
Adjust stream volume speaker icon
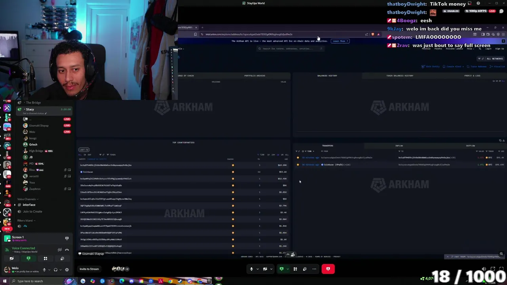(484, 269)
